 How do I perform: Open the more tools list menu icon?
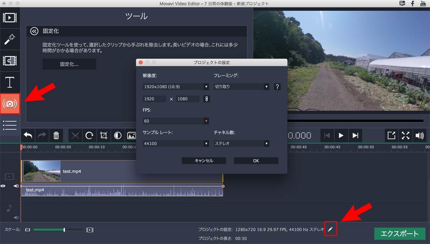(10, 125)
